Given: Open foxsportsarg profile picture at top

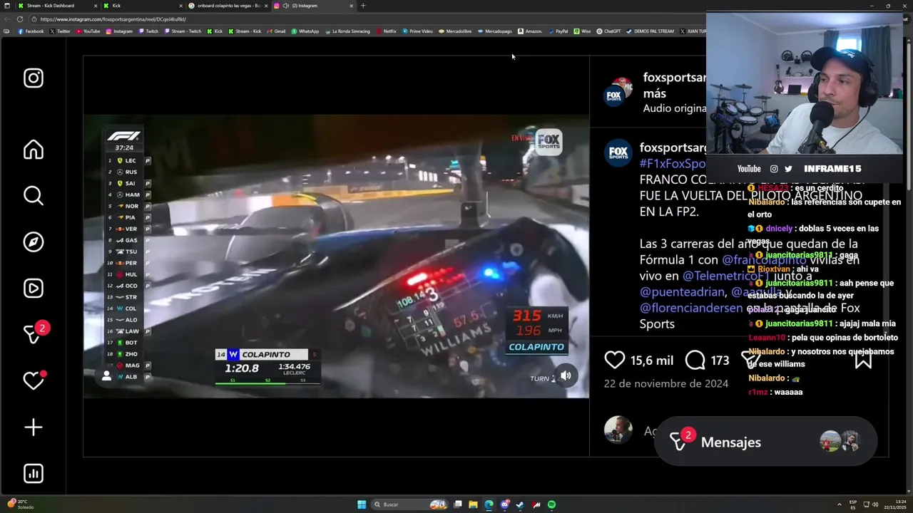Looking at the screenshot, I should [617, 92].
